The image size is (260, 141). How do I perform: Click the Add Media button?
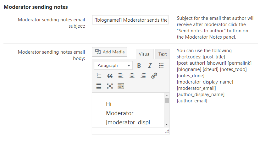[x=110, y=52]
